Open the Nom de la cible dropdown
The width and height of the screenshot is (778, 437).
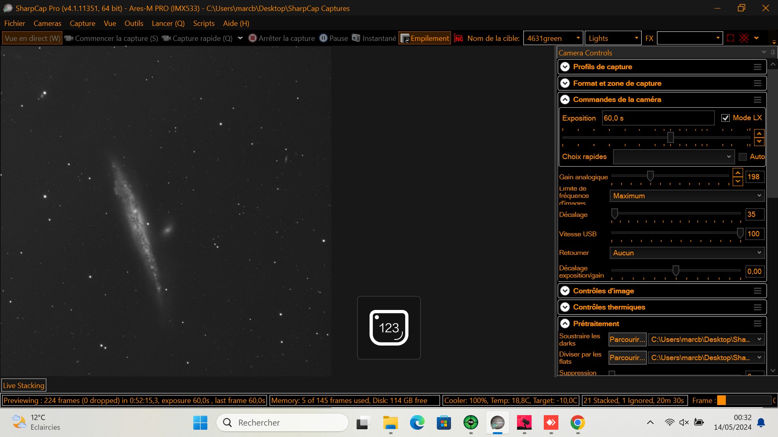pos(578,38)
